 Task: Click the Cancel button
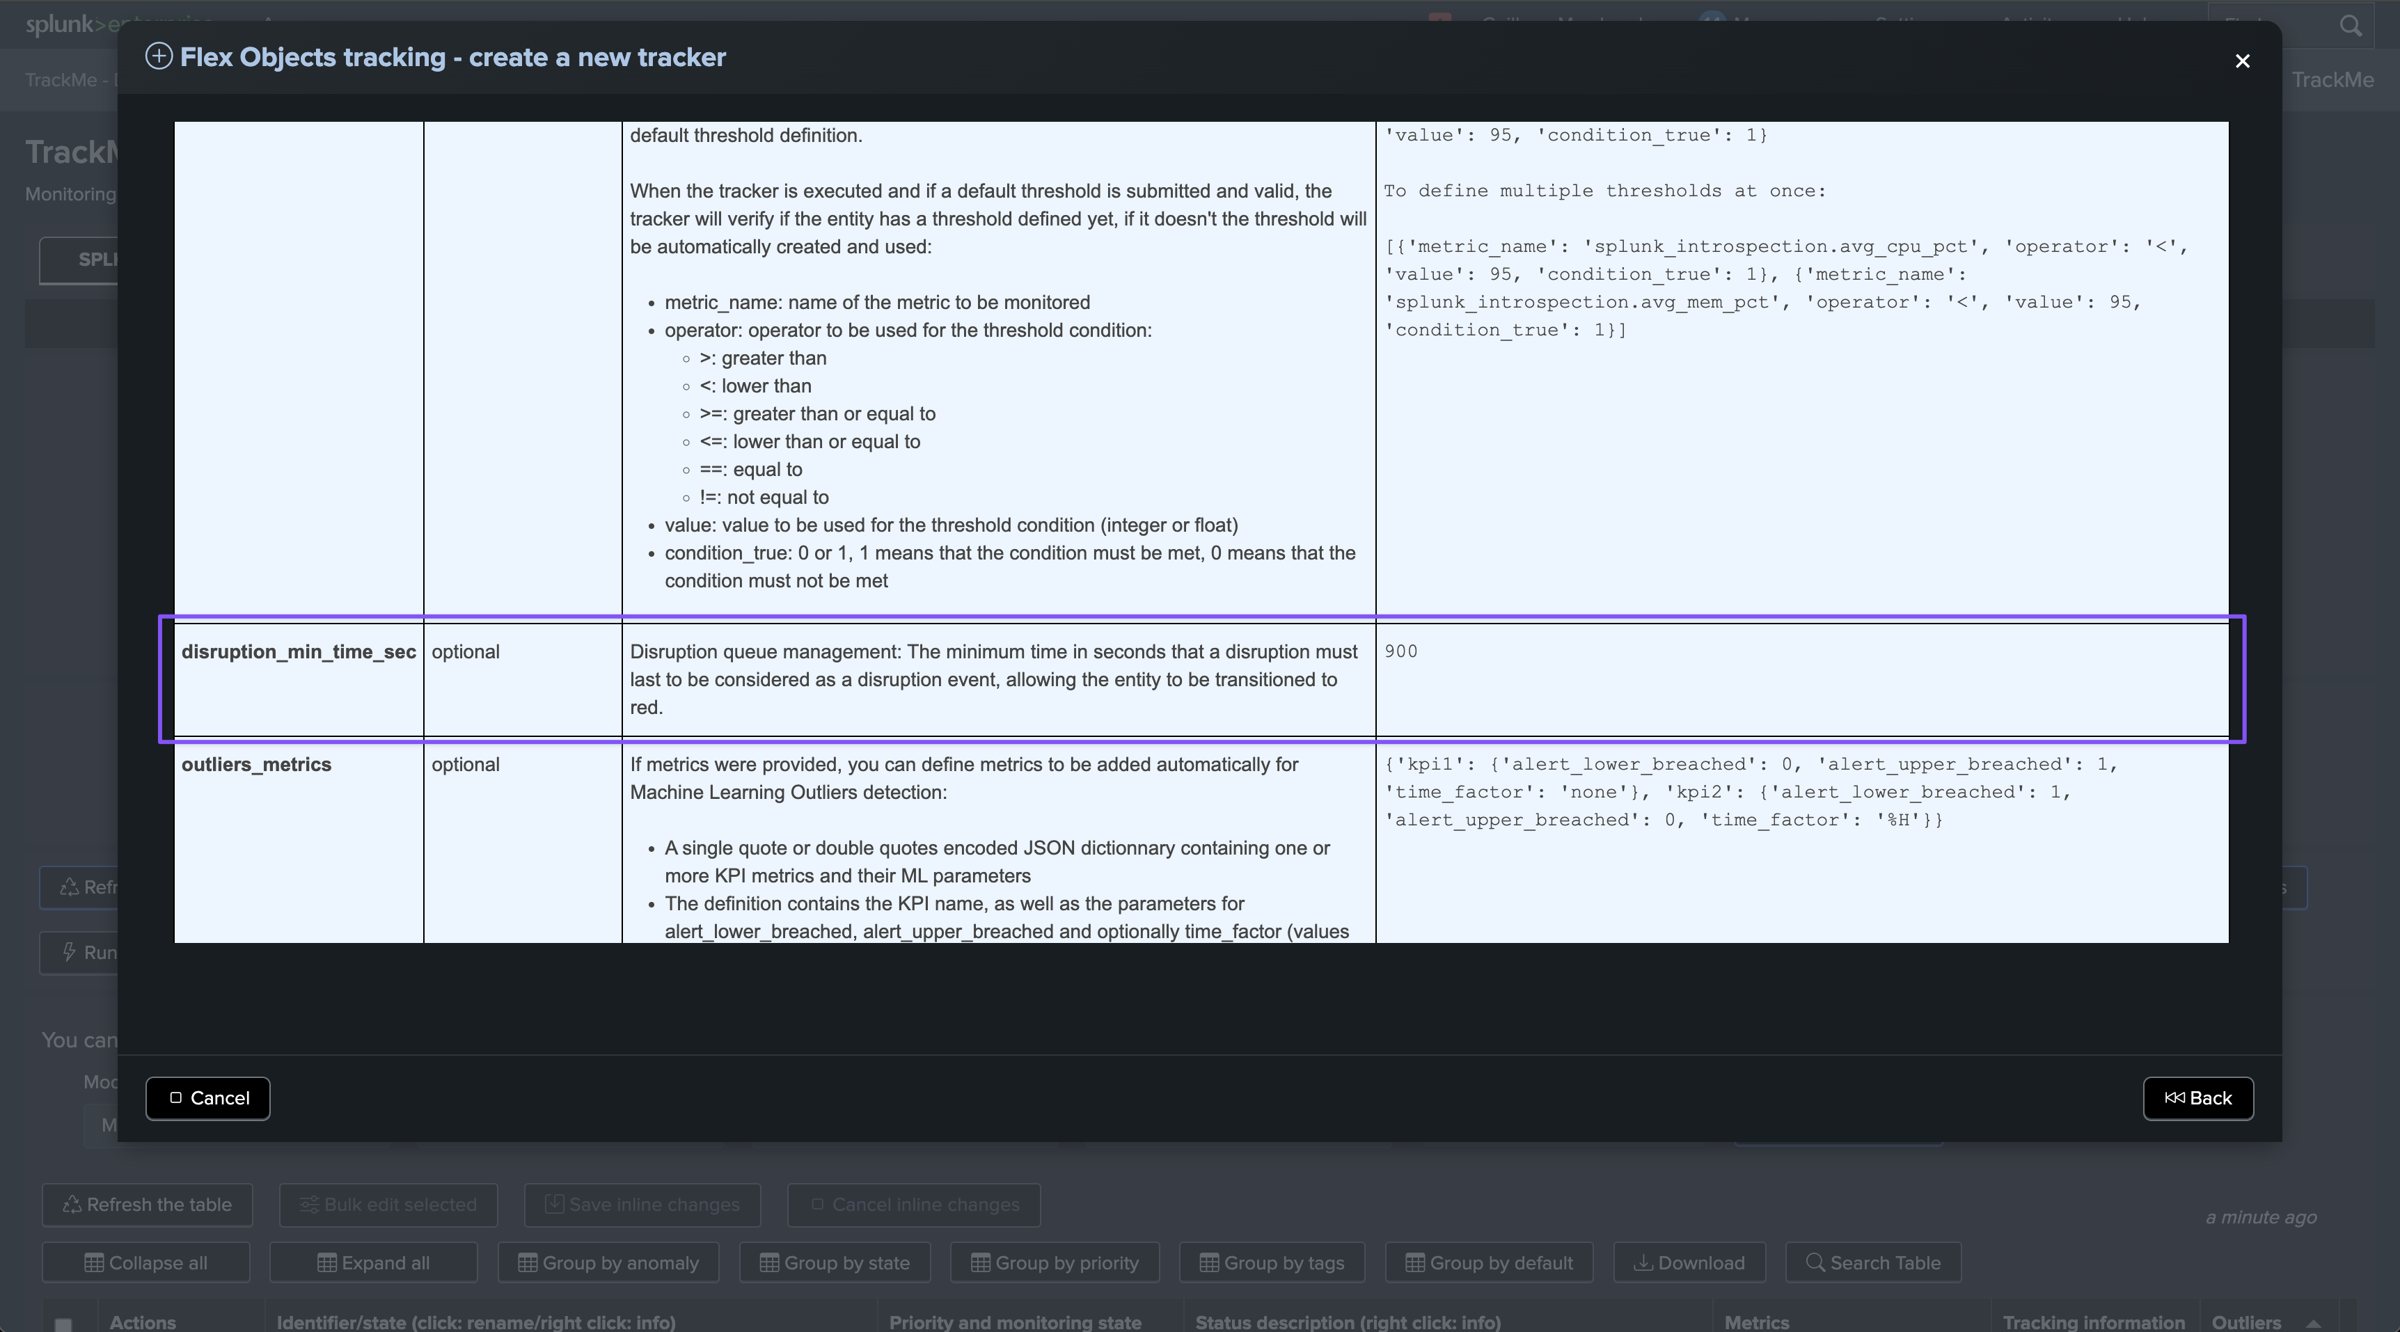pos(207,1098)
